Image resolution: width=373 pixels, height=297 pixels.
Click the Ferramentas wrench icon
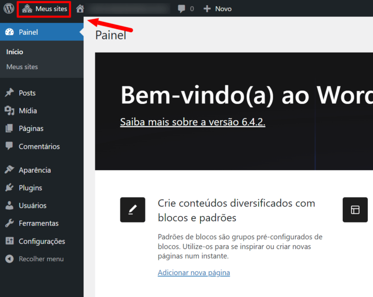point(10,223)
